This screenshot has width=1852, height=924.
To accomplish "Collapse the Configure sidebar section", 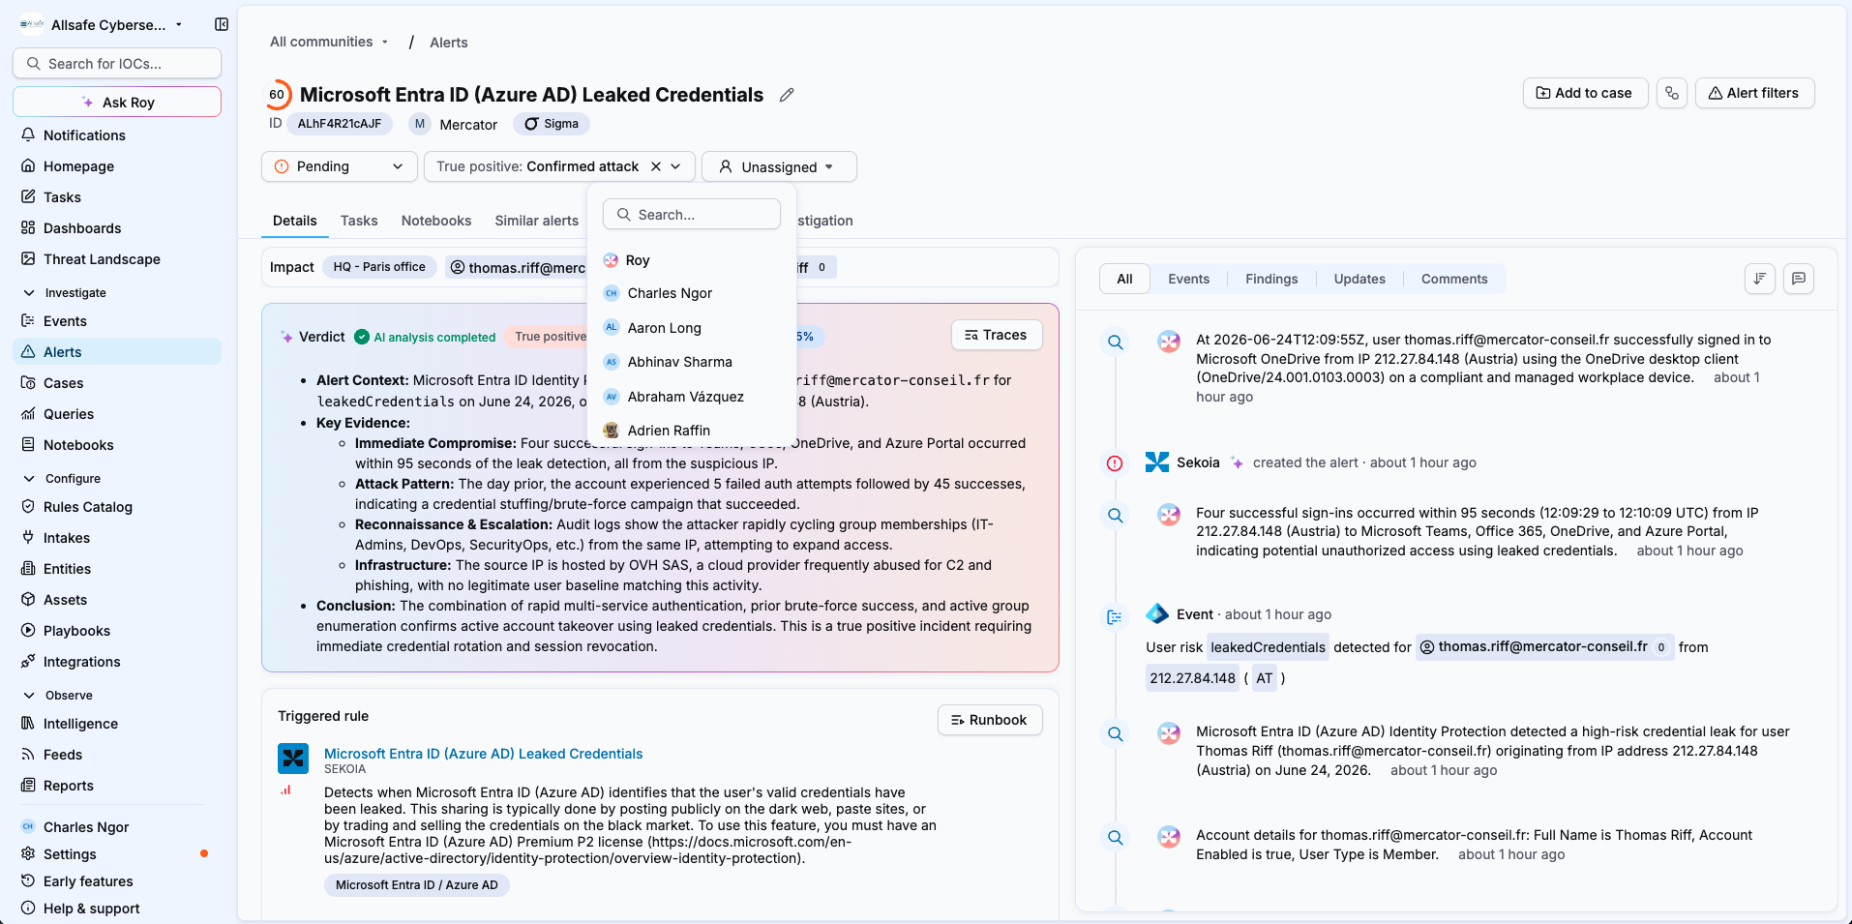I will pyautogui.click(x=61, y=478).
